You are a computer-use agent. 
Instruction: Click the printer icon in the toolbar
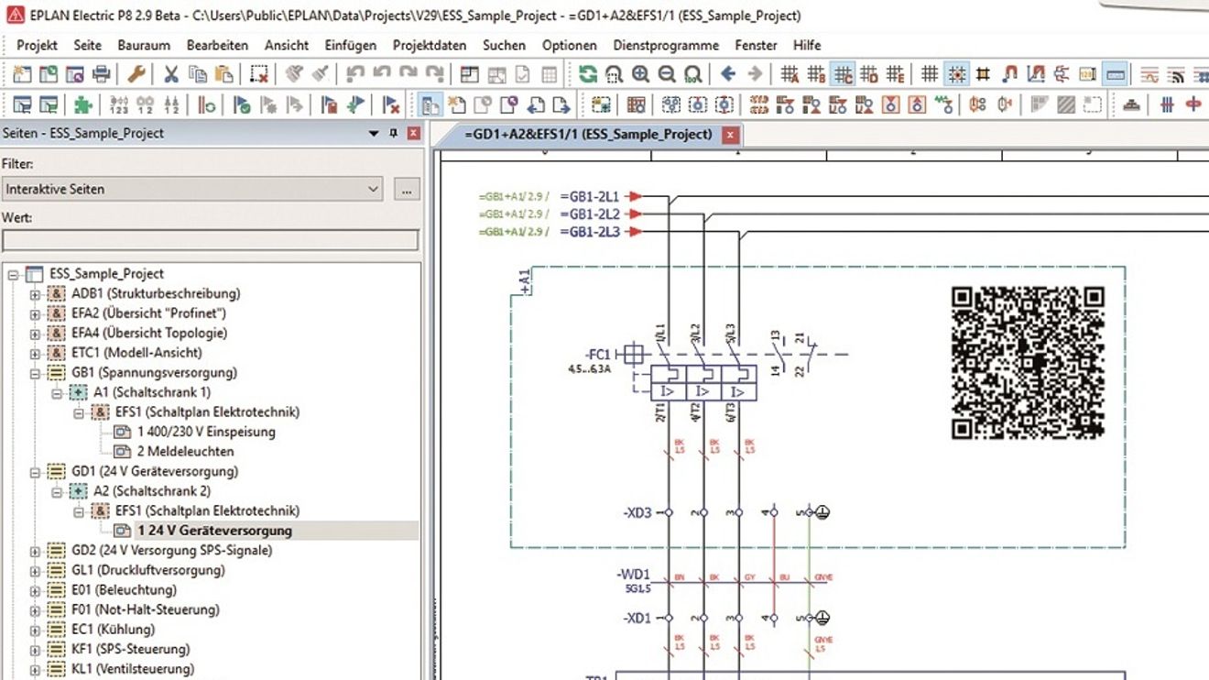point(102,74)
